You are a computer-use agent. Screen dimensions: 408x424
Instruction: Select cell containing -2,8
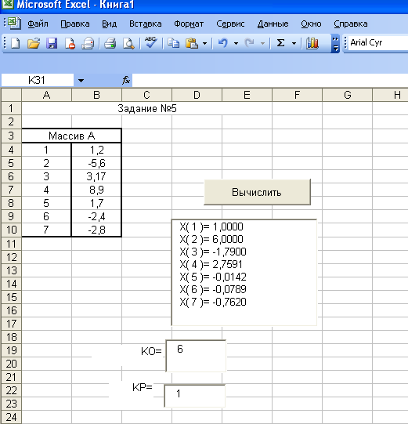[96, 230]
